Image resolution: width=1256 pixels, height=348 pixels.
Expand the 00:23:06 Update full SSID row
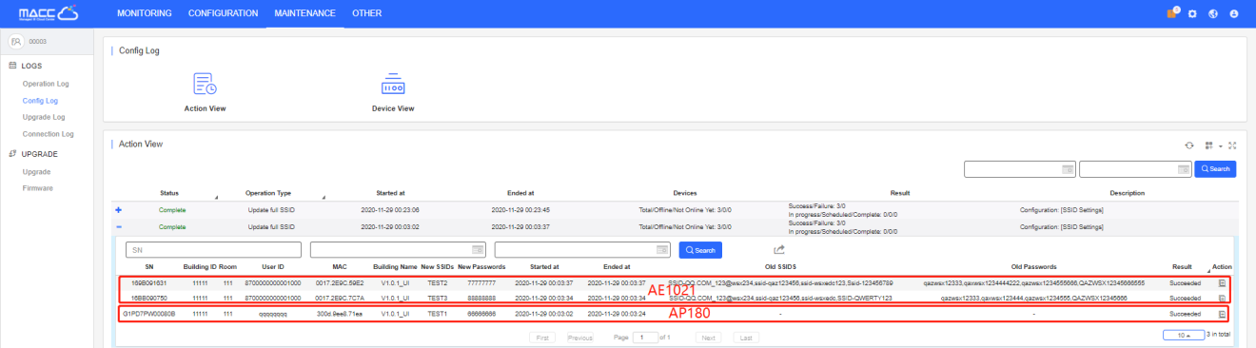tap(119, 209)
